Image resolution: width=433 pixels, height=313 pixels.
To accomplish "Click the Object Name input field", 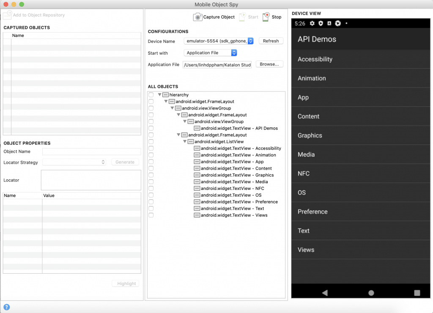I will tap(91, 152).
